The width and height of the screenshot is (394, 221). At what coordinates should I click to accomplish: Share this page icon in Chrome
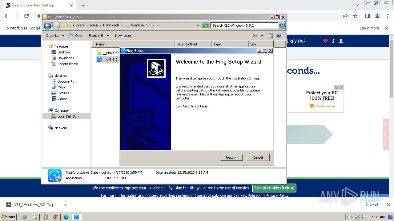(345, 16)
